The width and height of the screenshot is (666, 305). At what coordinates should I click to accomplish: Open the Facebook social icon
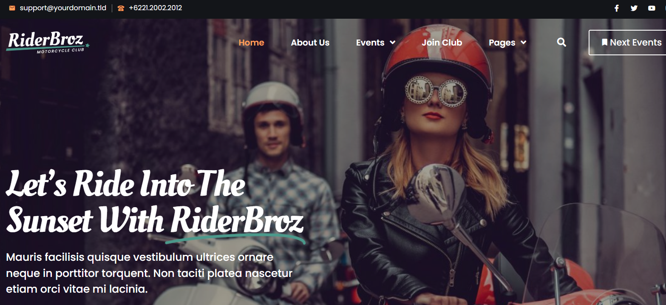616,8
